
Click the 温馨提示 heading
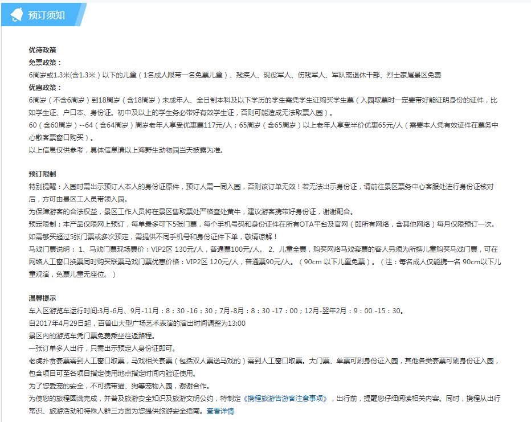click(42, 298)
